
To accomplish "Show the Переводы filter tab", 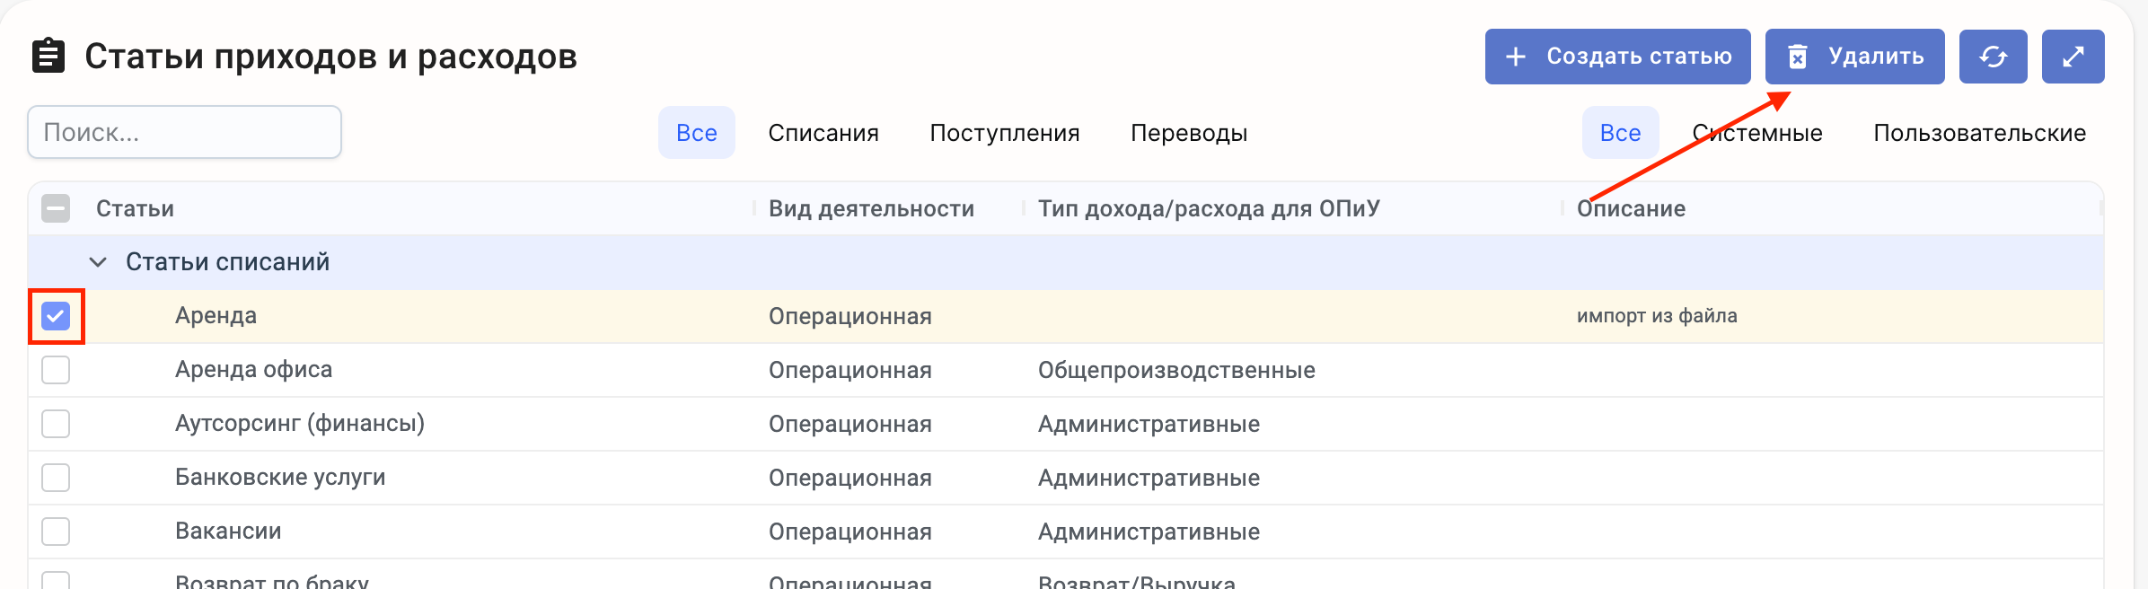I will 1189,133.
